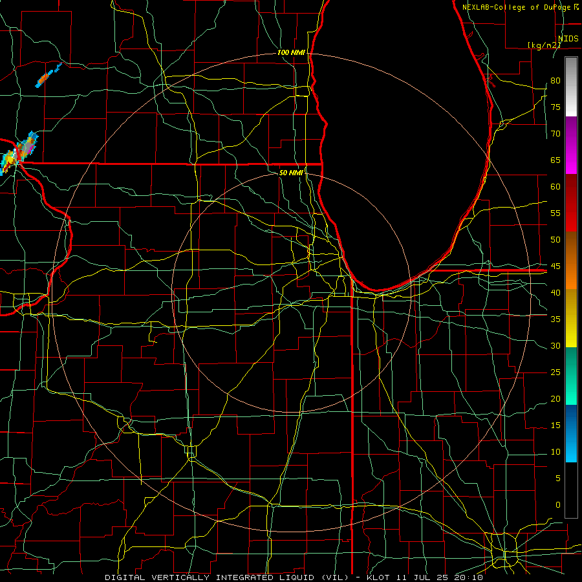The height and width of the screenshot is (582, 582).
Task: Click the "11 JUL 25 20:10" timestamp
Action: 440,577
